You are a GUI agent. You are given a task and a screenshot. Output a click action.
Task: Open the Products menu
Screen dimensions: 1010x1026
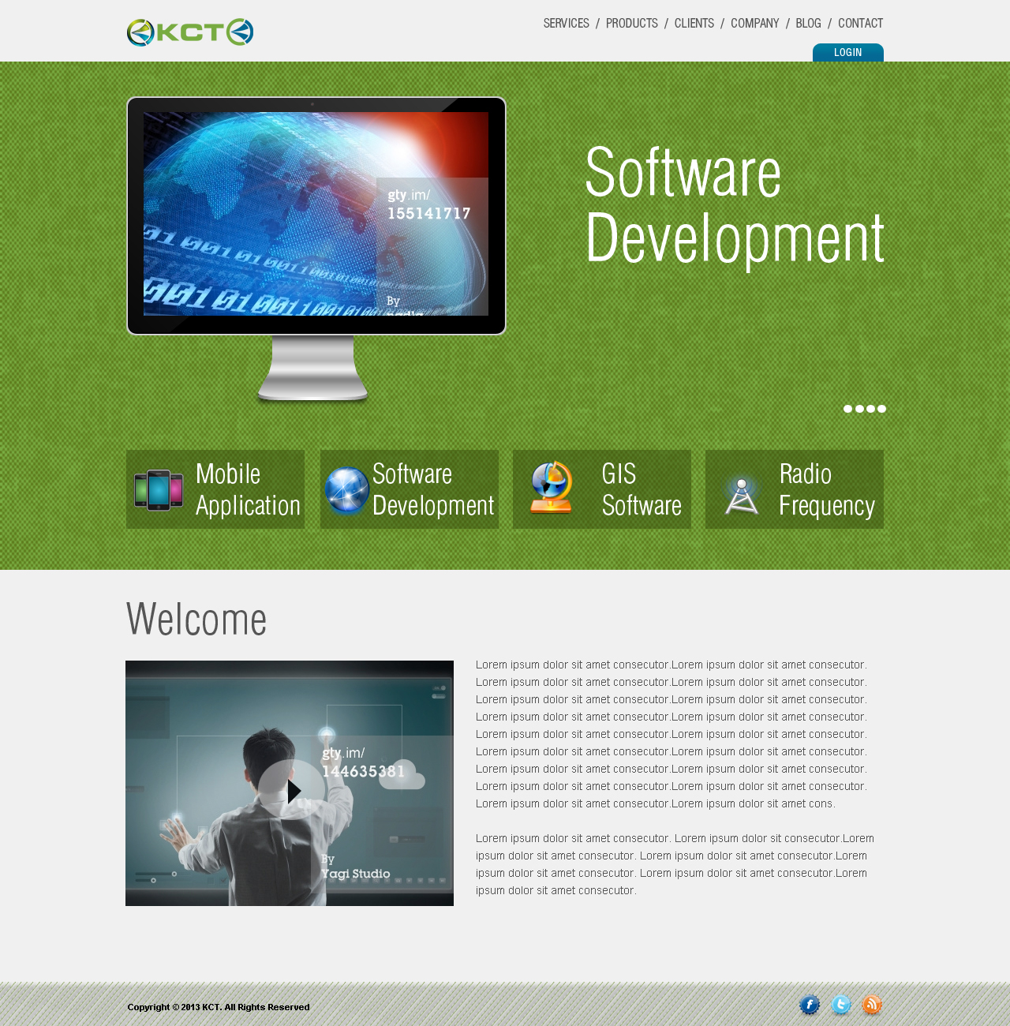point(632,24)
